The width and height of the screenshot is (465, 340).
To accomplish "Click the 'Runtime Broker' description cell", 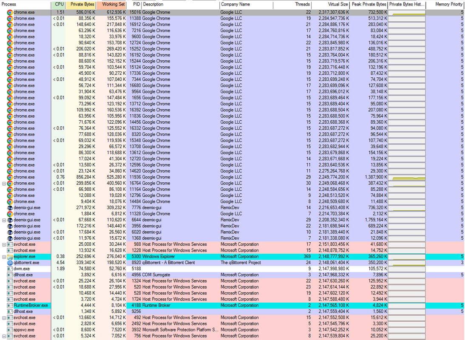I will pos(157,305).
